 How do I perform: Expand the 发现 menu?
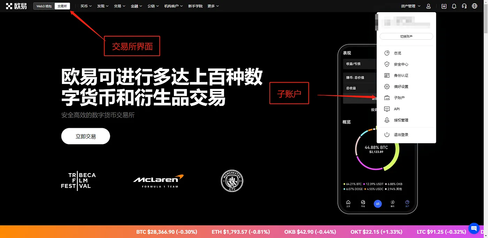point(103,6)
